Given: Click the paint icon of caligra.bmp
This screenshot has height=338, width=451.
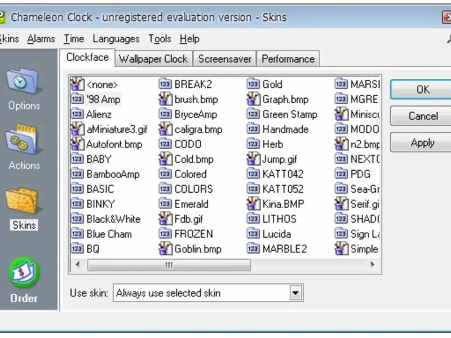Looking at the screenshot, I should pyautogui.click(x=165, y=129).
